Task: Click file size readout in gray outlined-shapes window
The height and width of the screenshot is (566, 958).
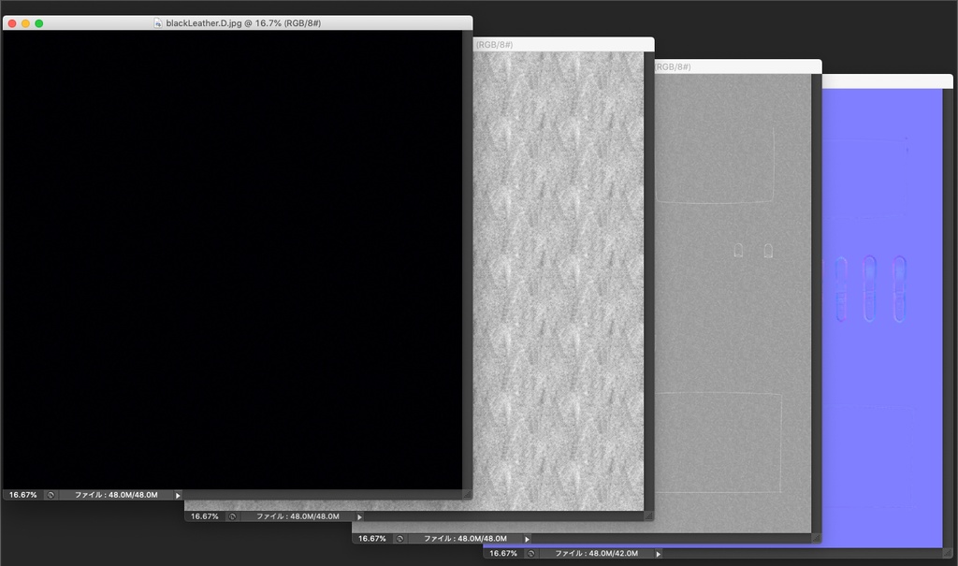Action: coord(465,539)
